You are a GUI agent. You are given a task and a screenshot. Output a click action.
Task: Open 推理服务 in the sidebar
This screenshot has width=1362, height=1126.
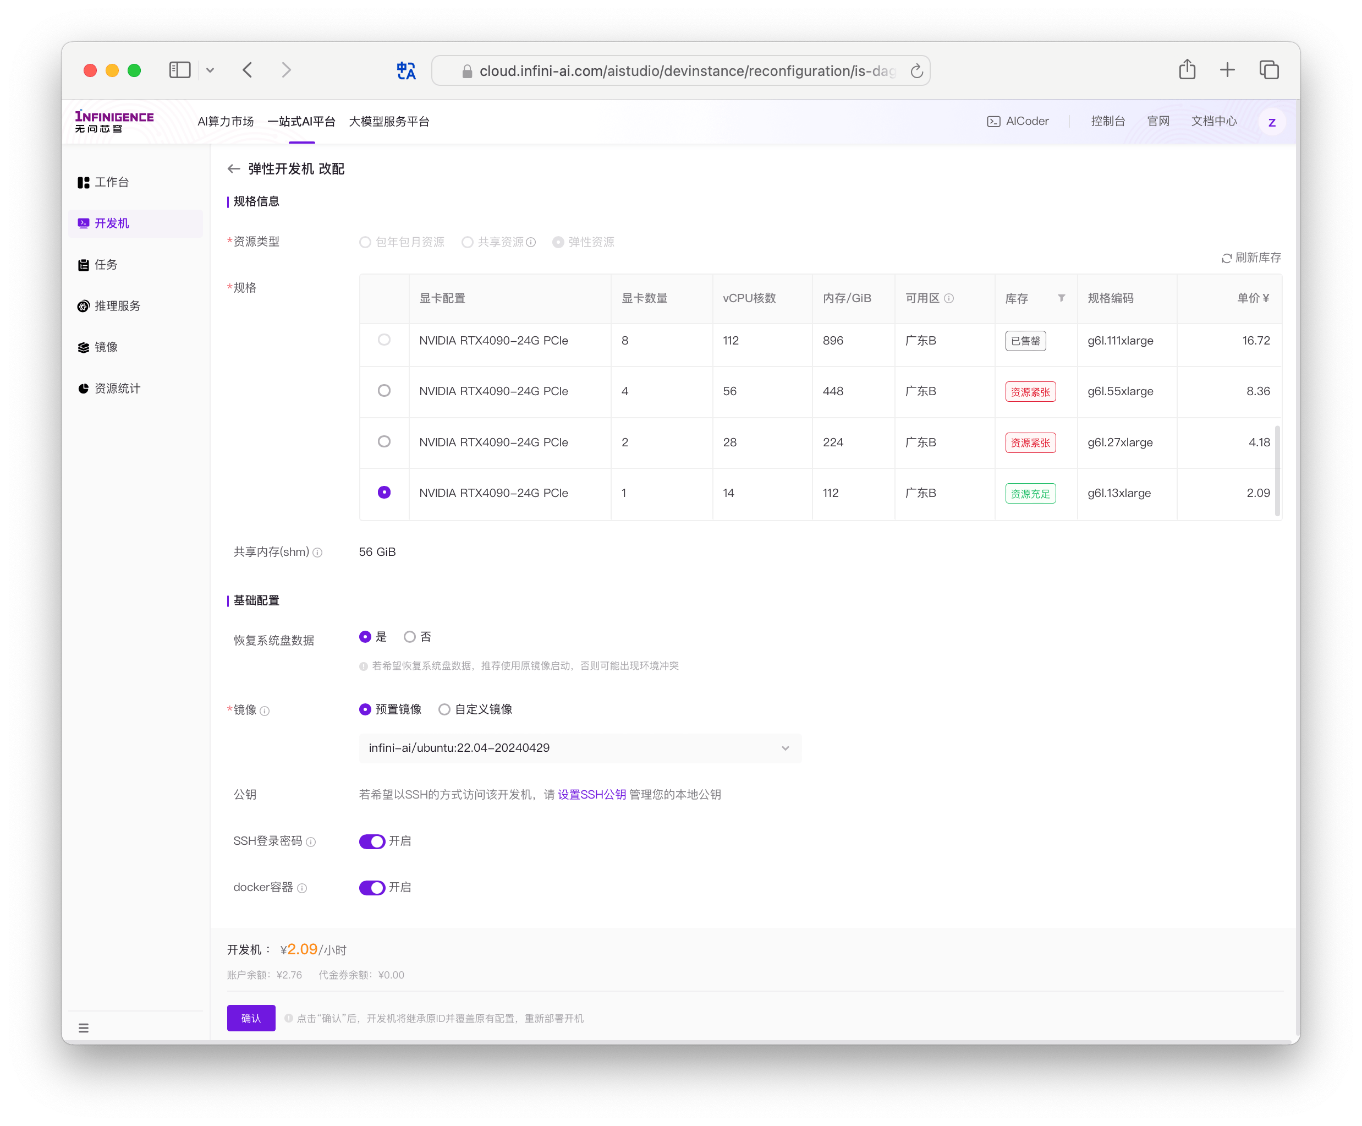coord(135,306)
